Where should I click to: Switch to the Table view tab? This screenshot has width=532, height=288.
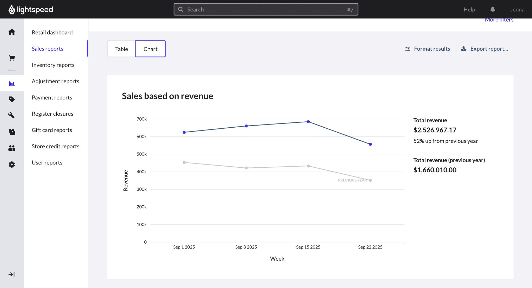(x=122, y=49)
